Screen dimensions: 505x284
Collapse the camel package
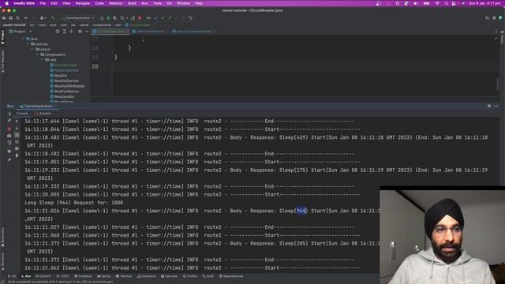click(32, 49)
